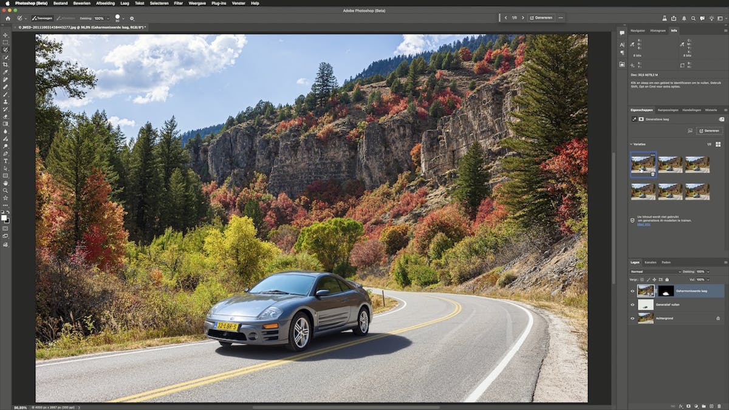Switch to the Navigator tab
729x410 pixels.
tap(638, 30)
